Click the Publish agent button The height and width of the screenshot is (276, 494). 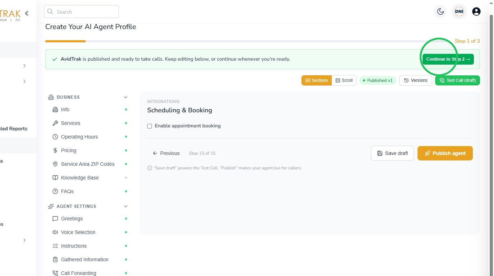[x=445, y=153]
